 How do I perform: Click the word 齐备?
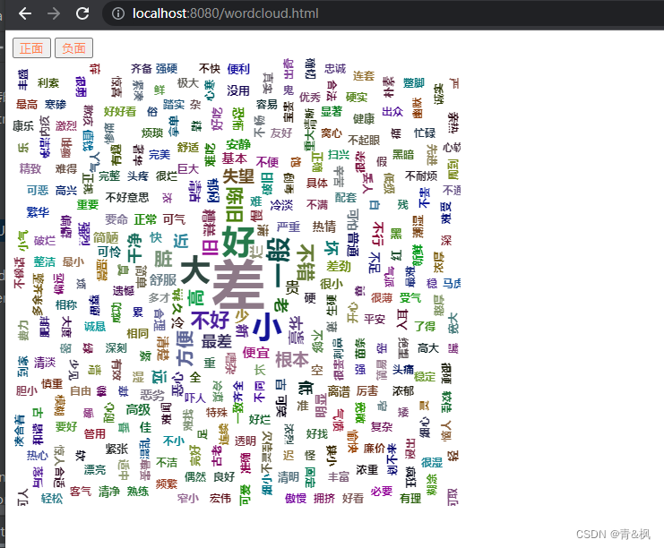(x=142, y=68)
